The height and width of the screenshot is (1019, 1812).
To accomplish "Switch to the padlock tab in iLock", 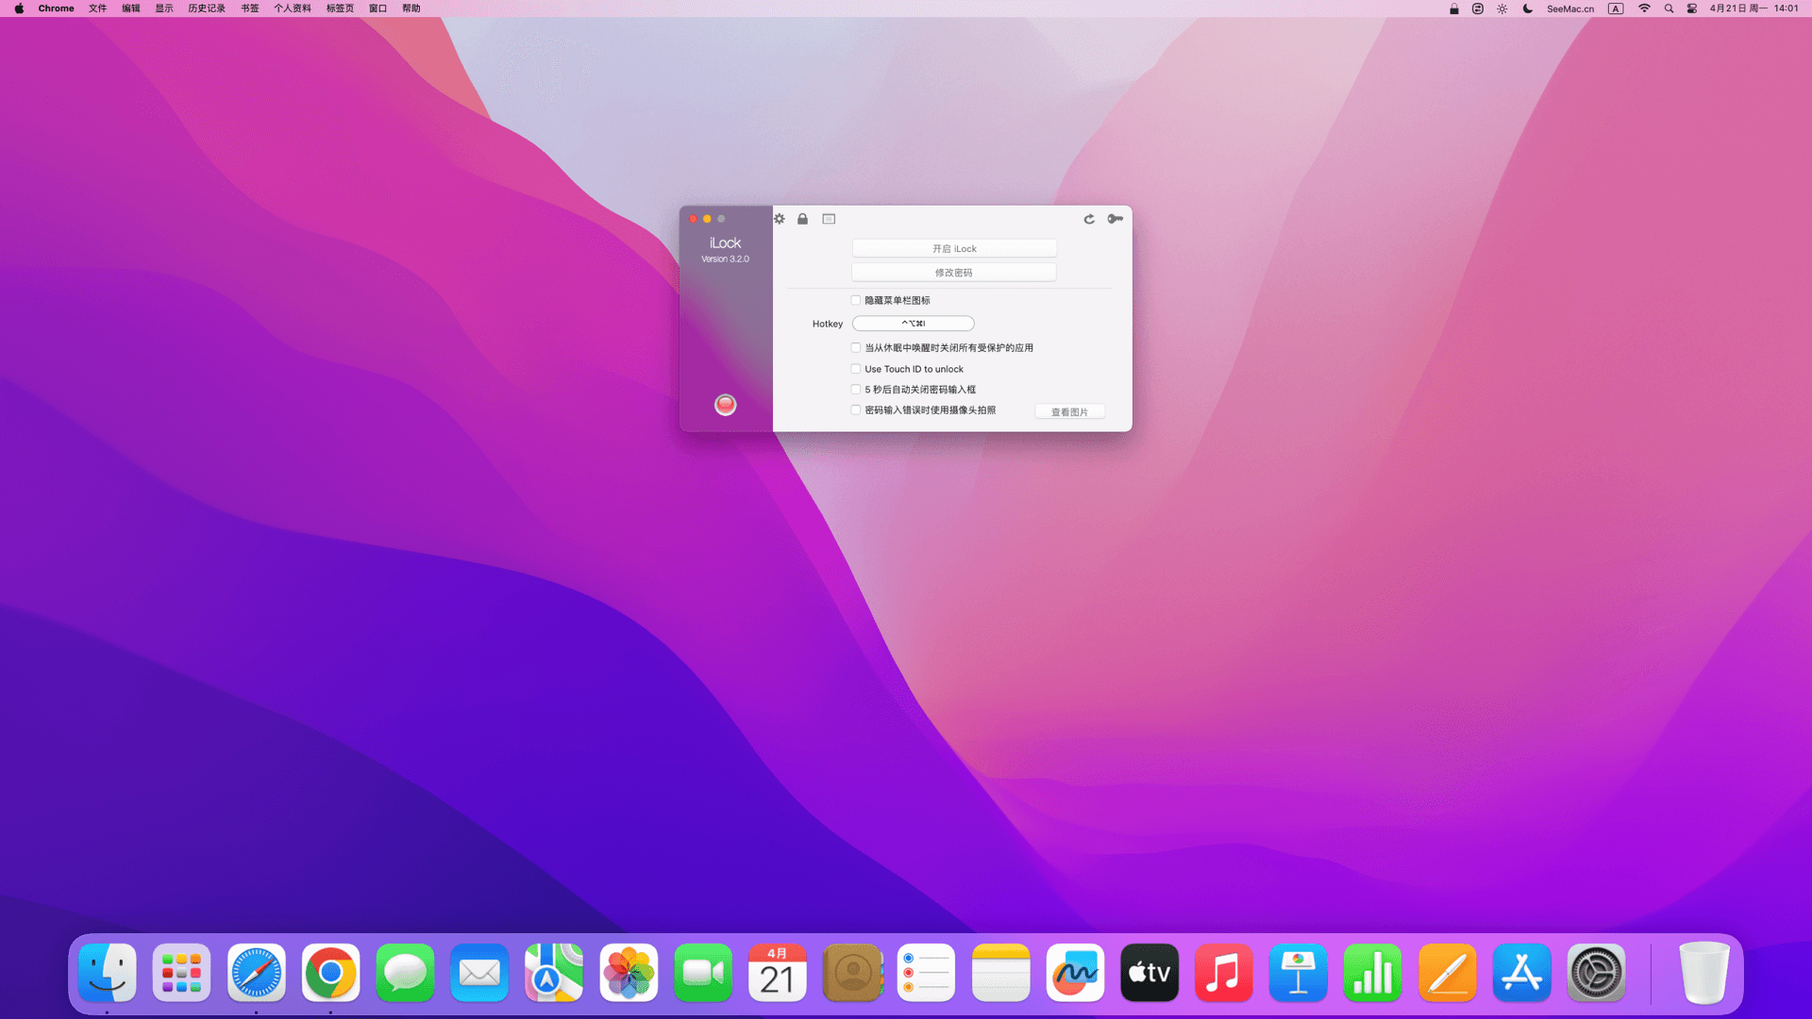I will point(802,219).
